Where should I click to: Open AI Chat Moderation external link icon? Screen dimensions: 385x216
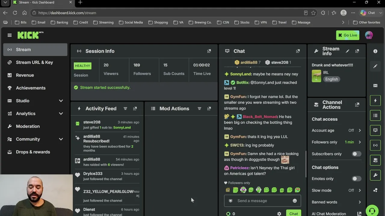click(x=359, y=214)
